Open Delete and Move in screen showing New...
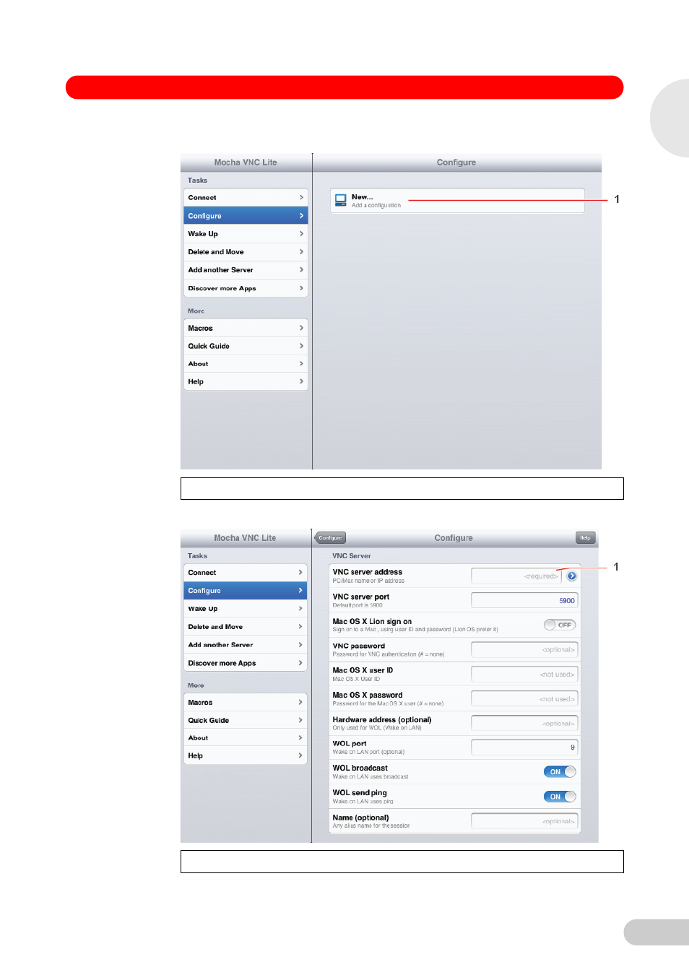Screen dimensions: 689x975 tap(246, 252)
